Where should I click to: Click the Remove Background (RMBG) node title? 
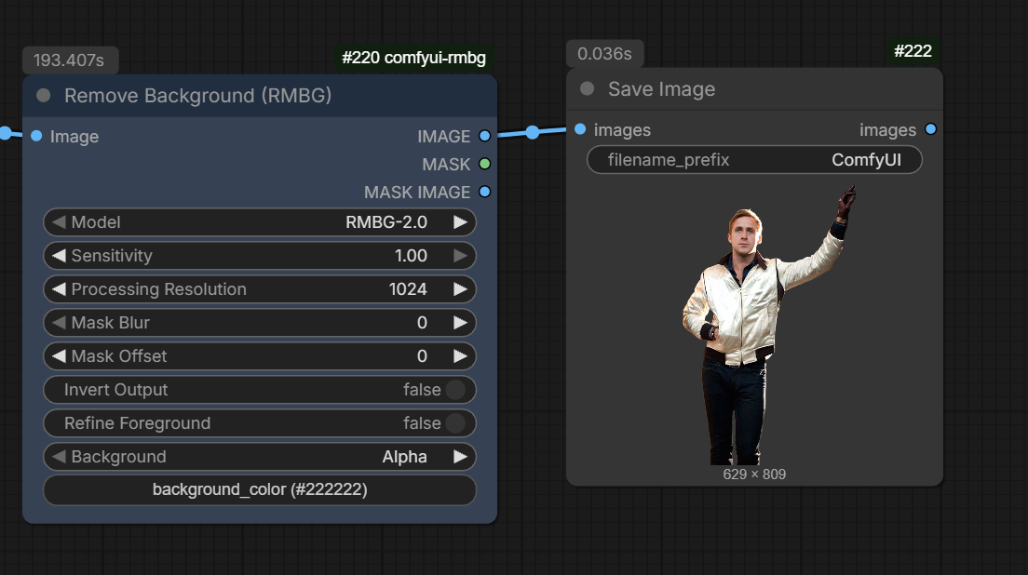tap(198, 96)
